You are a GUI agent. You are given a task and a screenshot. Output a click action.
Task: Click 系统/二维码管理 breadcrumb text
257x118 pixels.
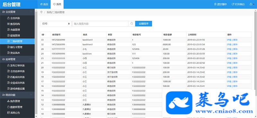click(x=56, y=12)
